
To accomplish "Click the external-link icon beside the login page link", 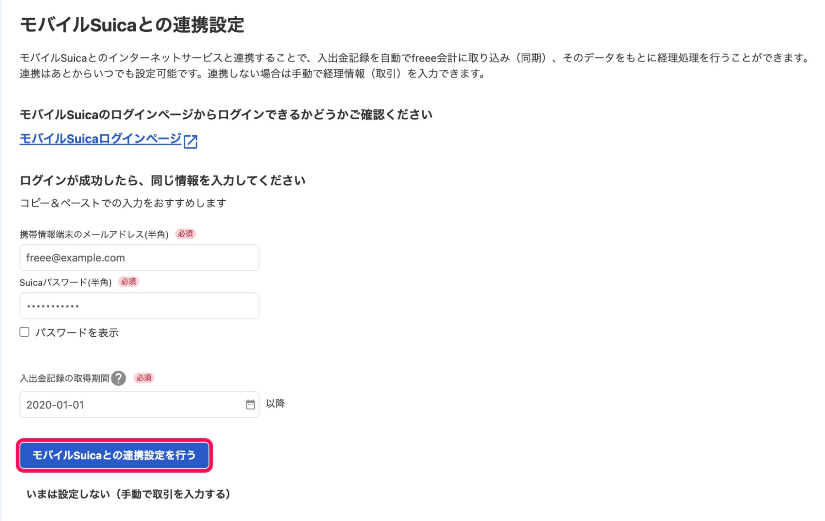I will [x=190, y=141].
